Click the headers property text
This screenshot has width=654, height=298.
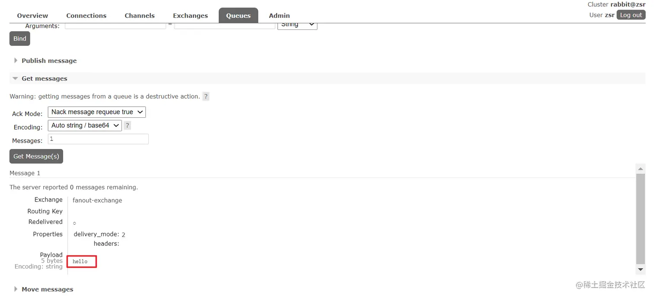point(106,243)
